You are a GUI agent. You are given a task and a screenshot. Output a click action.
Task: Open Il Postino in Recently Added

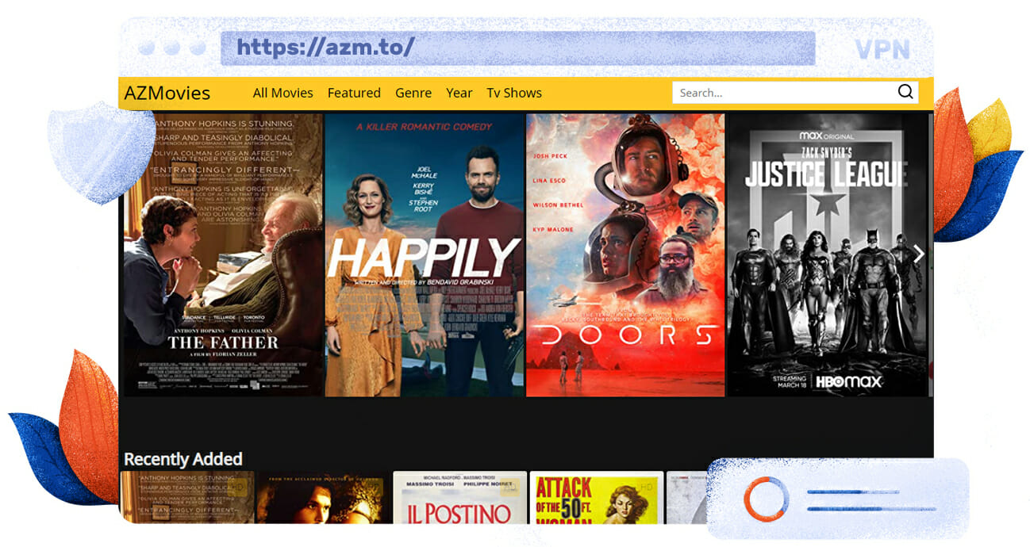pos(459,498)
